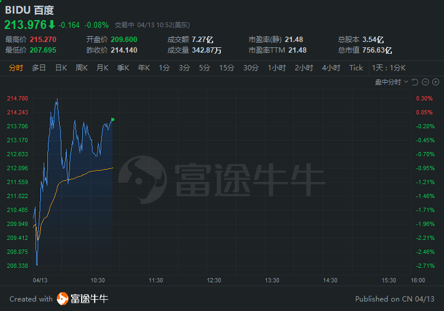Click the trading status 交易中 text
The image size is (444, 311).
click(x=124, y=25)
